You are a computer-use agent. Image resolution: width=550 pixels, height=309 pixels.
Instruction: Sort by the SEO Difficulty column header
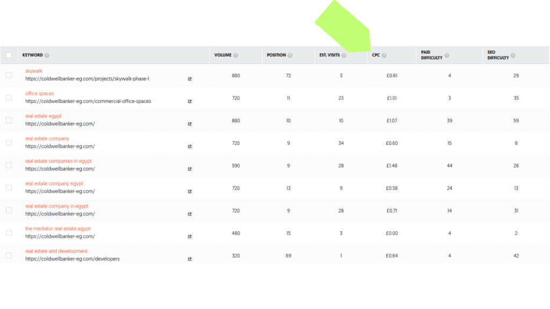(x=498, y=55)
